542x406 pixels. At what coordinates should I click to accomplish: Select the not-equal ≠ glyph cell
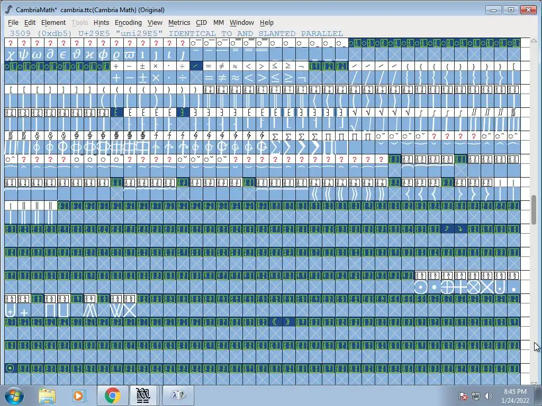click(222, 78)
